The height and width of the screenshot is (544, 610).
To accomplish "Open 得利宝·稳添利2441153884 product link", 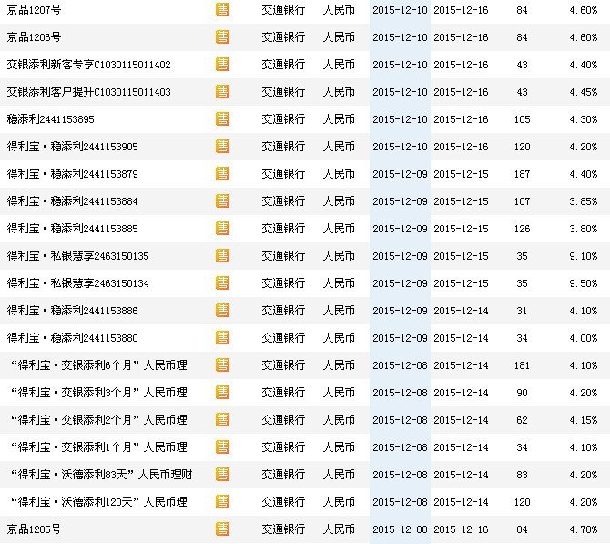I will (72, 201).
